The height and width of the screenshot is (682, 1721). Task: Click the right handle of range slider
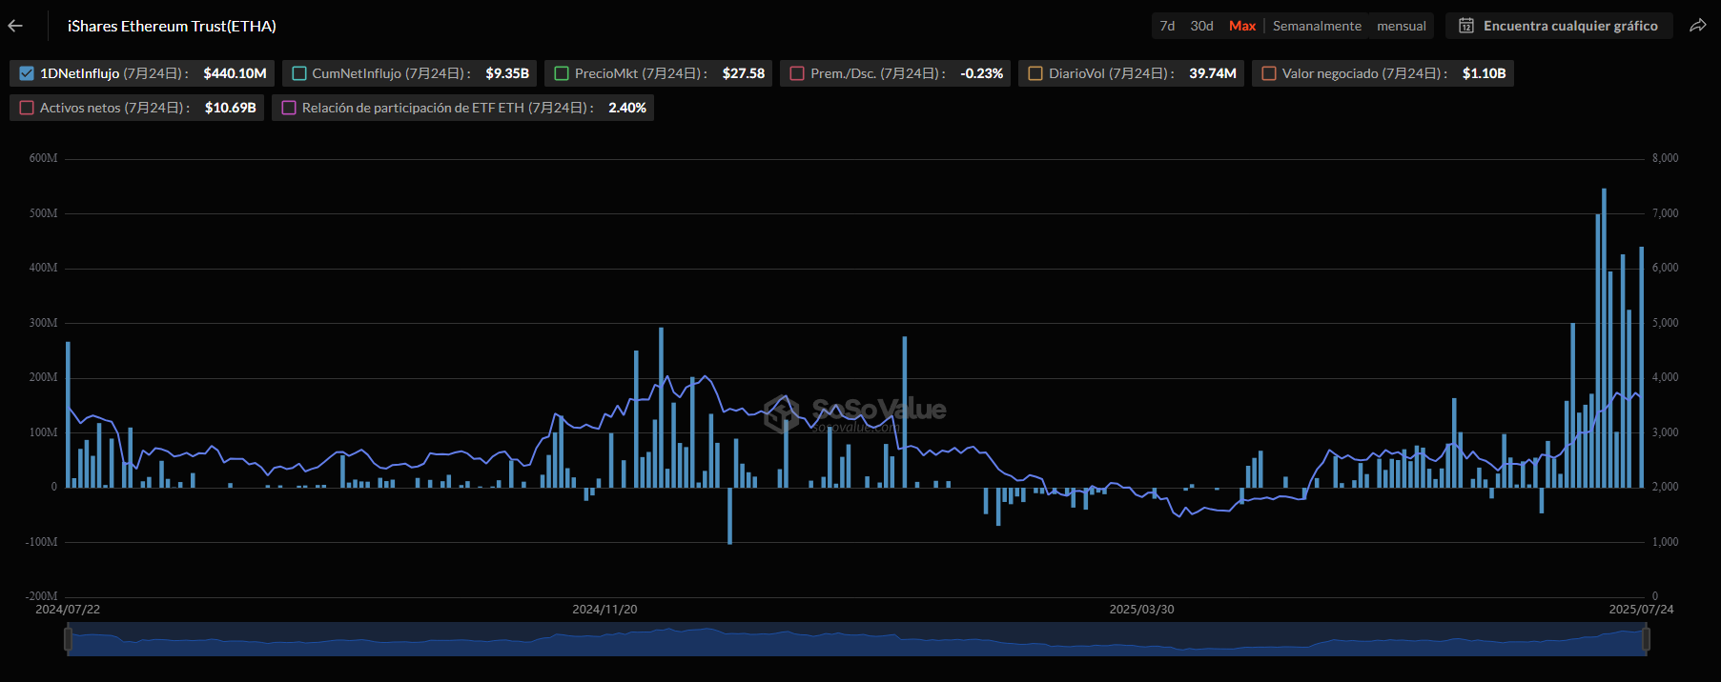point(1646,639)
